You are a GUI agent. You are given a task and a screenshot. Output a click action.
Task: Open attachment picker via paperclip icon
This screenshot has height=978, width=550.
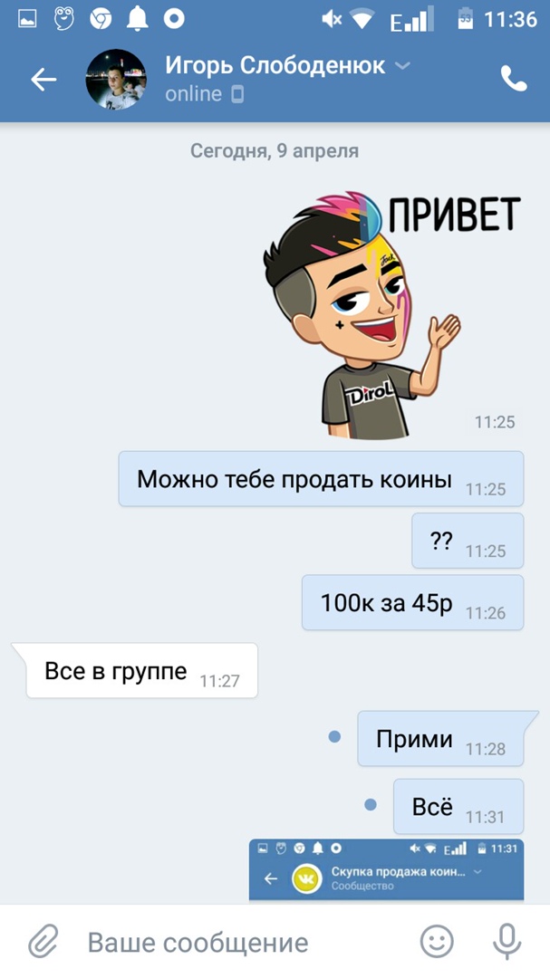tap(43, 941)
